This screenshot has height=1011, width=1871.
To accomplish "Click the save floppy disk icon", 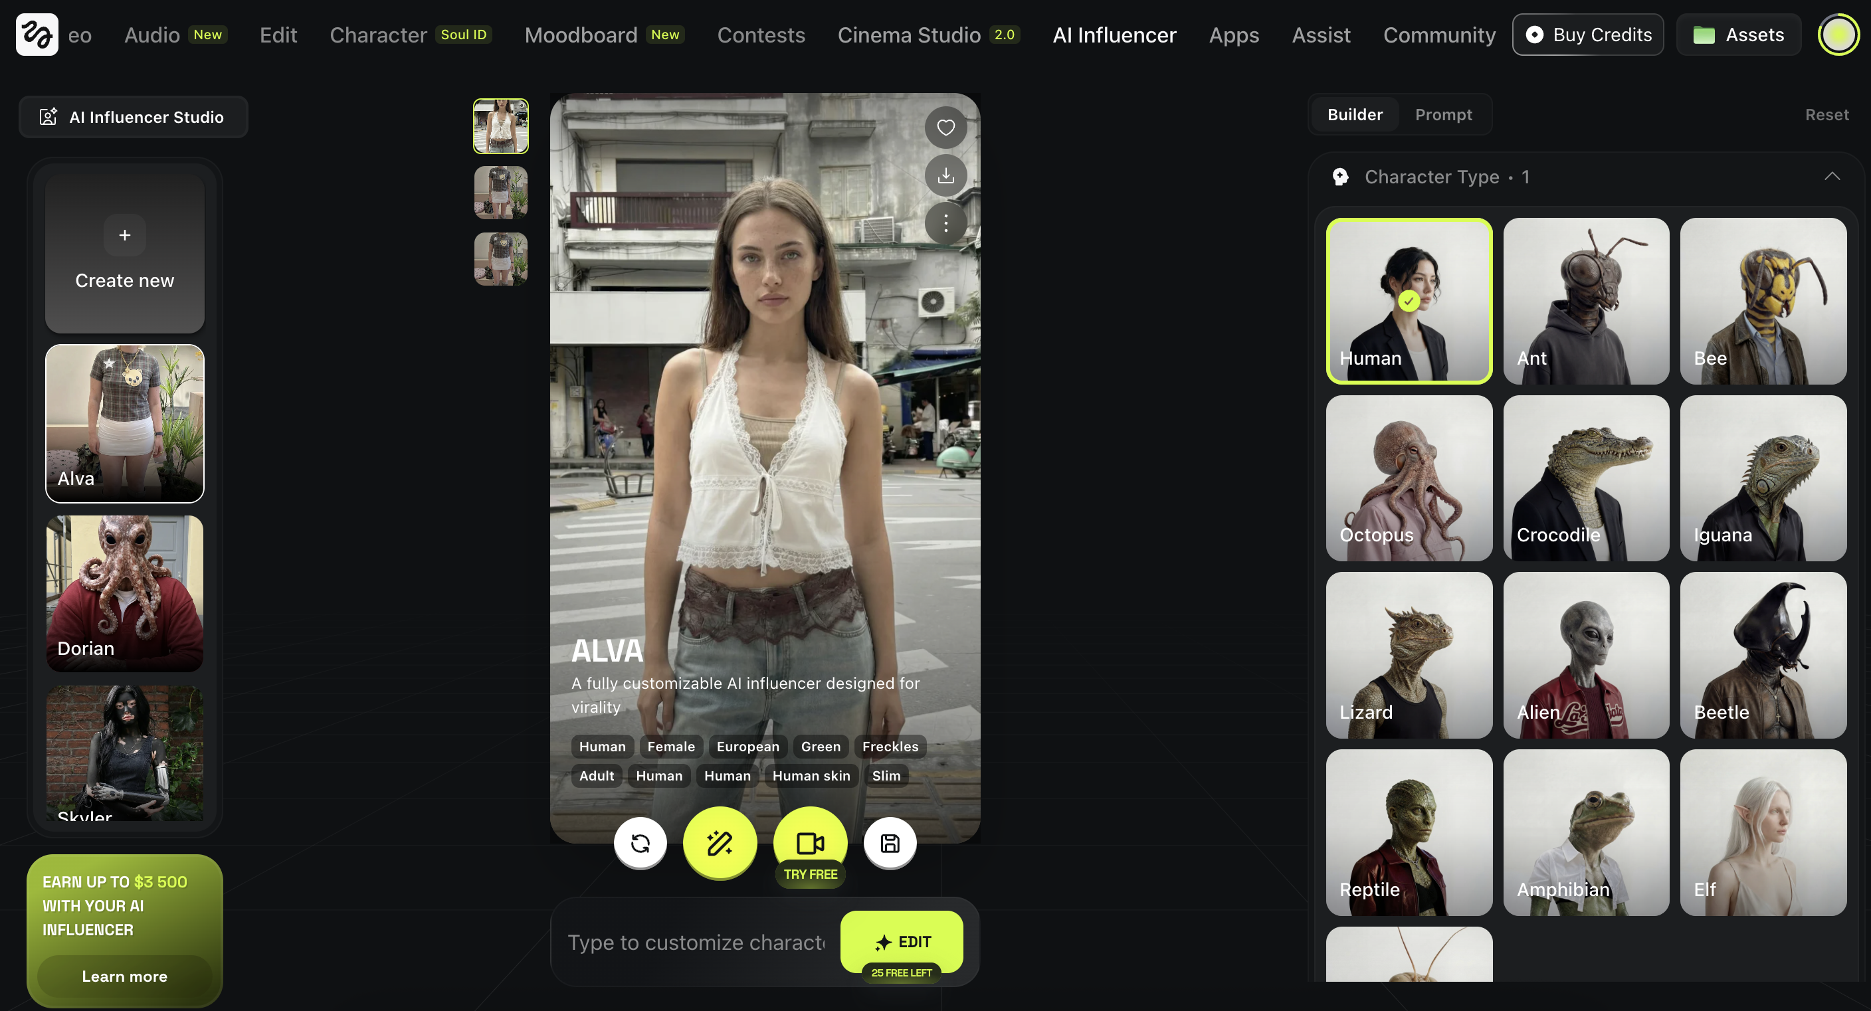I will tap(889, 842).
